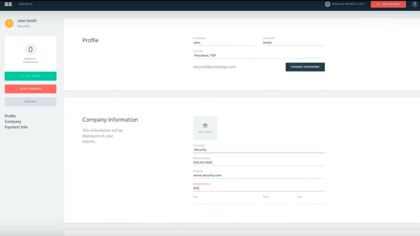Click the exports remaining counter circle

(x=31, y=49)
